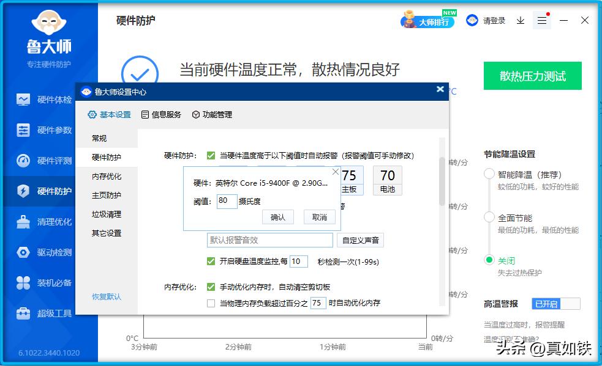Screen dimensions: 602x366
Task: Uncheck 开启硬盘温度监控 monitoring option
Action: pyautogui.click(x=211, y=262)
